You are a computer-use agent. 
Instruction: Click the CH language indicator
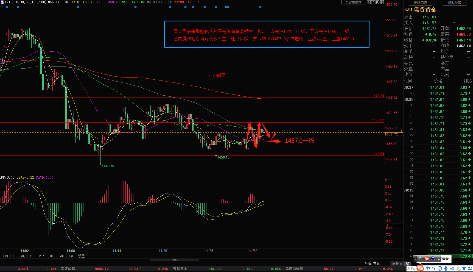tap(421, 259)
